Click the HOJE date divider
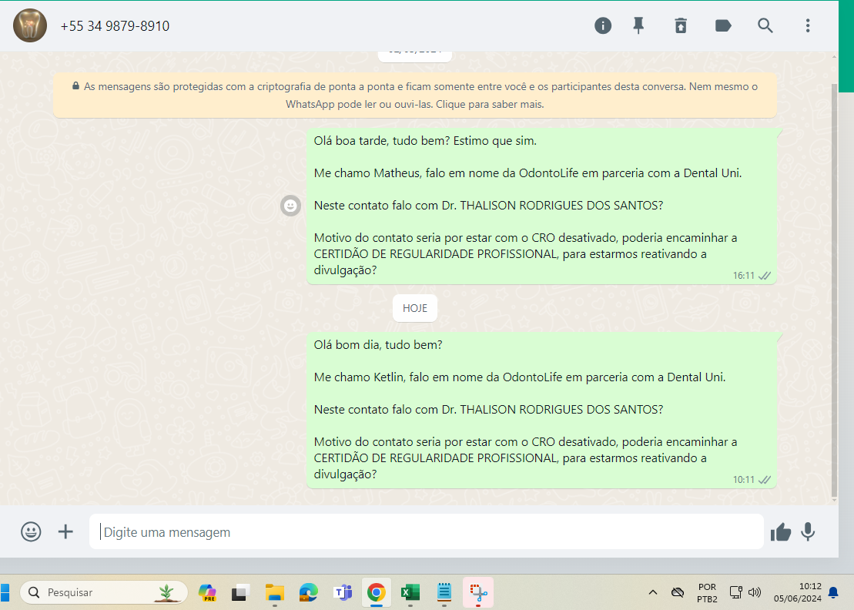This screenshot has width=854, height=610. coord(415,308)
